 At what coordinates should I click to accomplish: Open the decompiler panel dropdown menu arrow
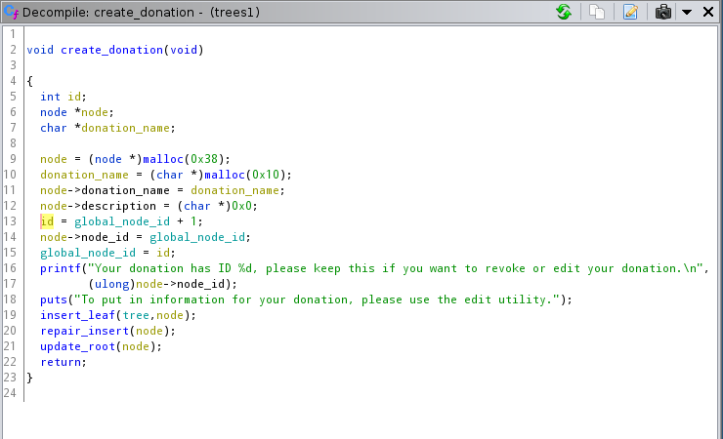coord(687,12)
